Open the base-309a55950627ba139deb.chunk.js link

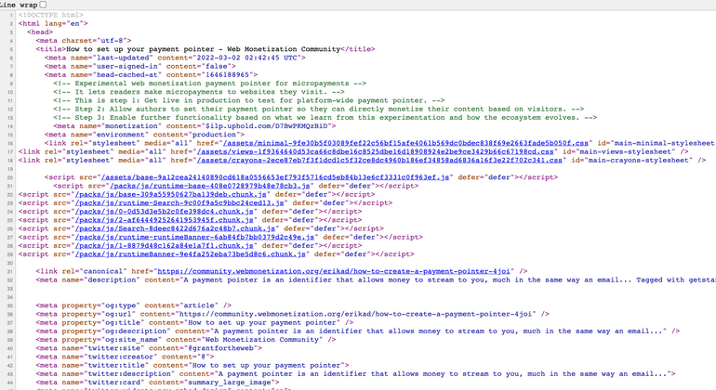(x=171, y=194)
